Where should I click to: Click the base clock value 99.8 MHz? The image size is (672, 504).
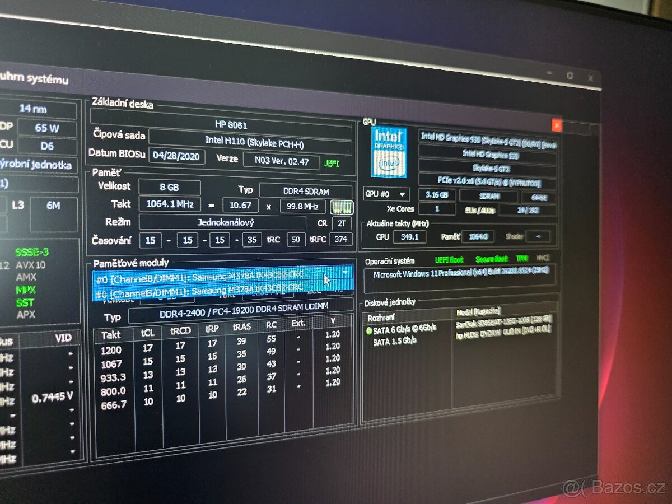click(x=303, y=207)
